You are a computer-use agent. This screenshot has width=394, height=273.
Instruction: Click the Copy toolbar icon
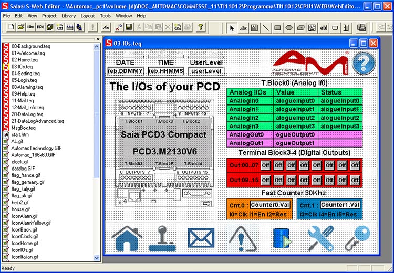[148, 27]
